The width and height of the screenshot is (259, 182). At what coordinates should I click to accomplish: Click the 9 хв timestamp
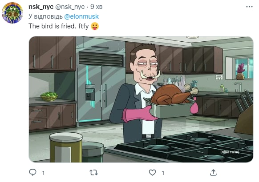(x=96, y=7)
